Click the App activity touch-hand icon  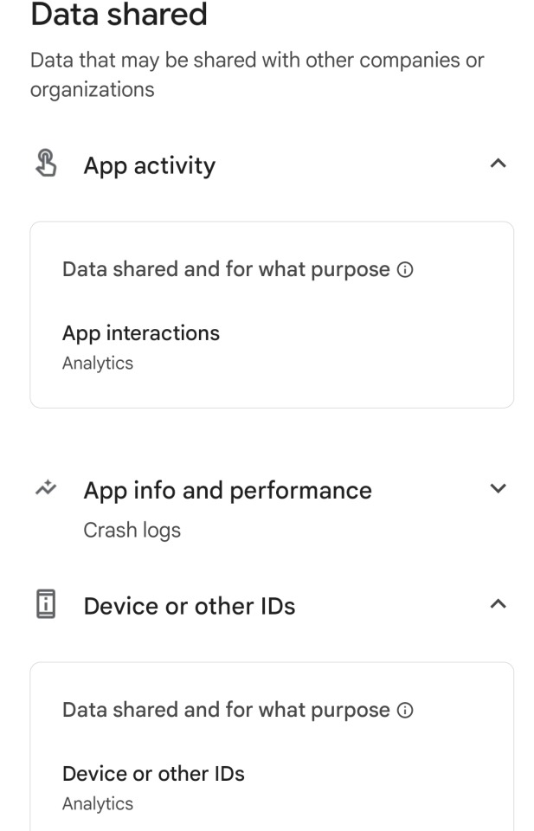click(46, 164)
